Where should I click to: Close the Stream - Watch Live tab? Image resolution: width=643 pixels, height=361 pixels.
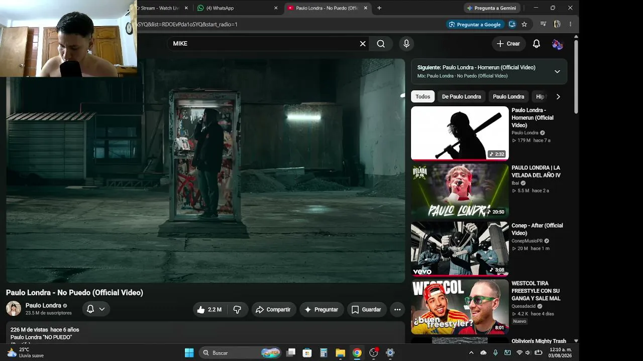coord(186,8)
